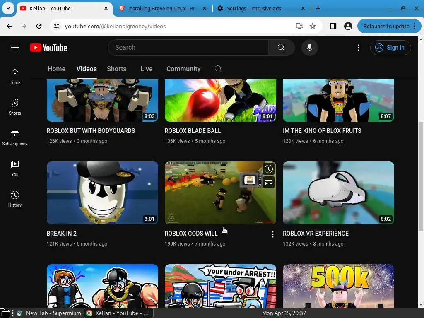The width and height of the screenshot is (424, 318).
Task: Switch to channel Shorts tab
Action: [116, 69]
